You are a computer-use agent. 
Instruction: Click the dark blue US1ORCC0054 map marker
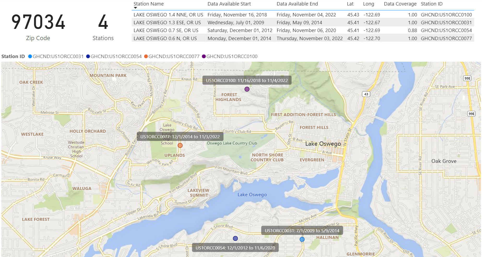point(235,239)
